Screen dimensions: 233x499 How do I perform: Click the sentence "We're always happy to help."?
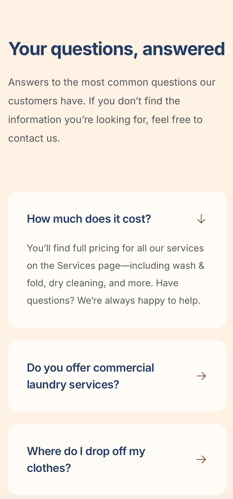pyautogui.click(x=139, y=301)
